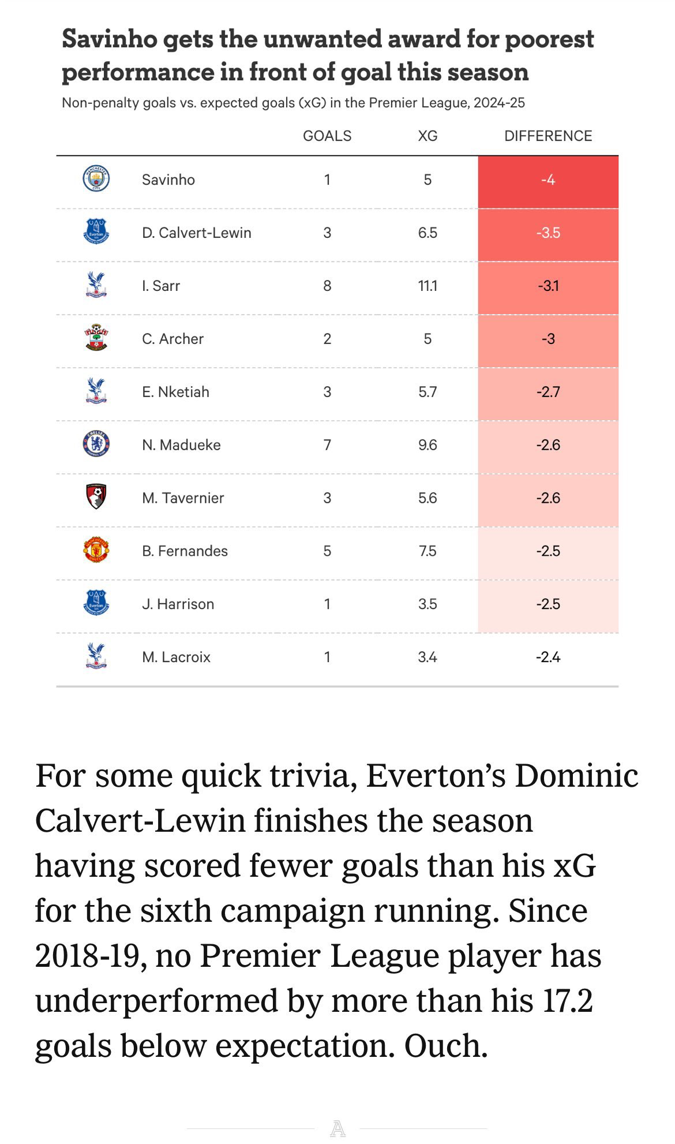Click the Crystal Palace crest beside I. Sarr
Screen dimensions: 675x1144
tap(96, 285)
